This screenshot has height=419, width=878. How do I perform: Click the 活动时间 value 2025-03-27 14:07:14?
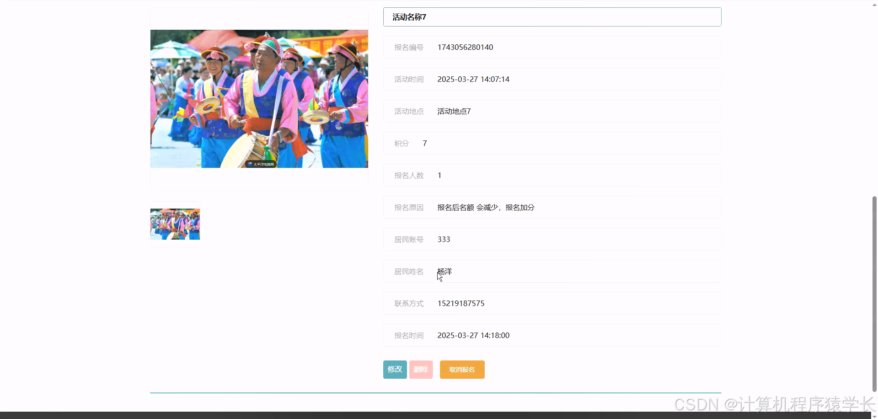pyautogui.click(x=473, y=79)
